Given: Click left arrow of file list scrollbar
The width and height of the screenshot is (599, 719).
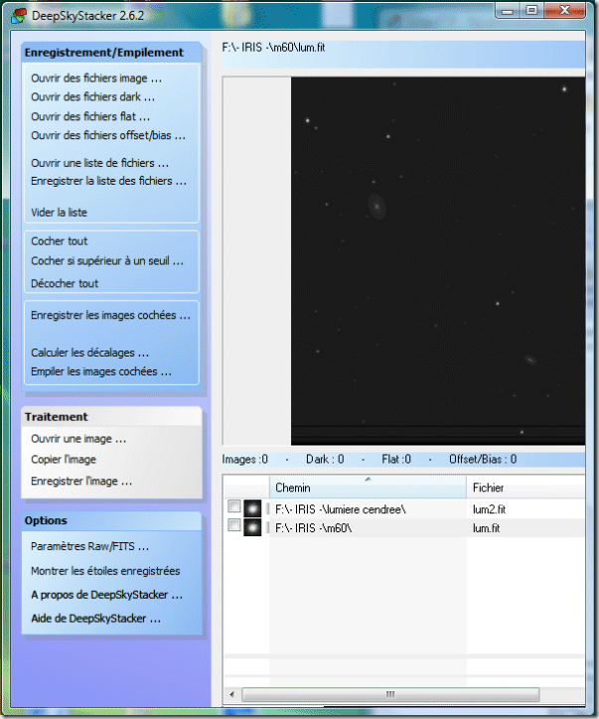Looking at the screenshot, I should tap(231, 693).
